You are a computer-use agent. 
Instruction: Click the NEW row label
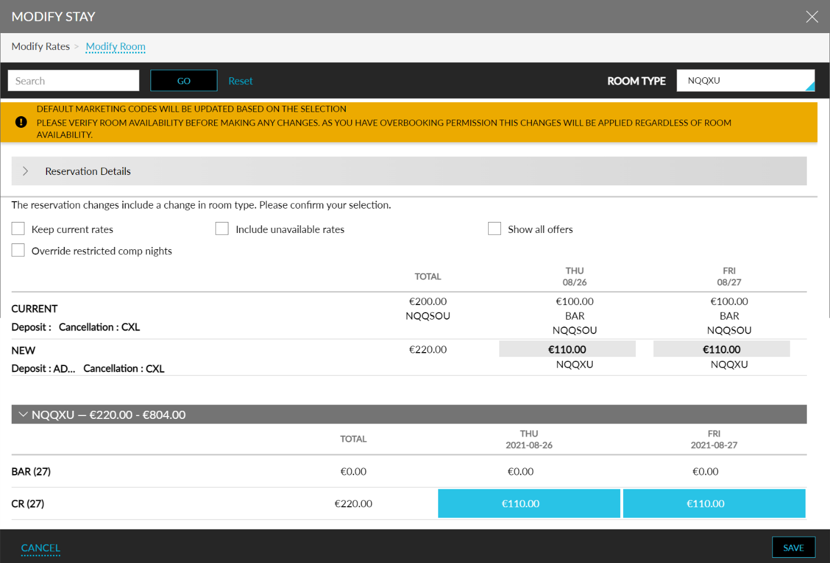tap(23, 350)
